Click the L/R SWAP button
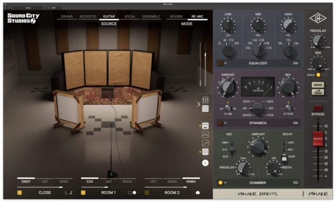The height and width of the screenshot is (203, 336). [318, 92]
